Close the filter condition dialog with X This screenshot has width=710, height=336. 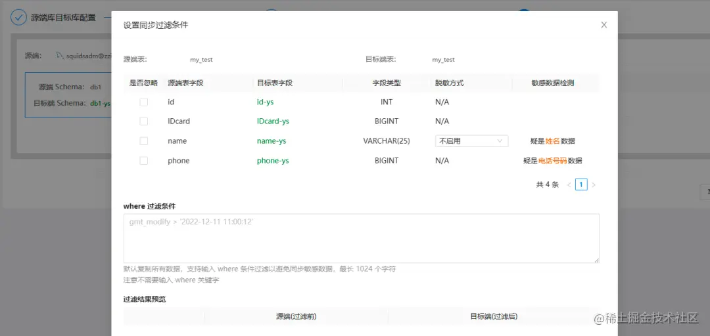603,25
